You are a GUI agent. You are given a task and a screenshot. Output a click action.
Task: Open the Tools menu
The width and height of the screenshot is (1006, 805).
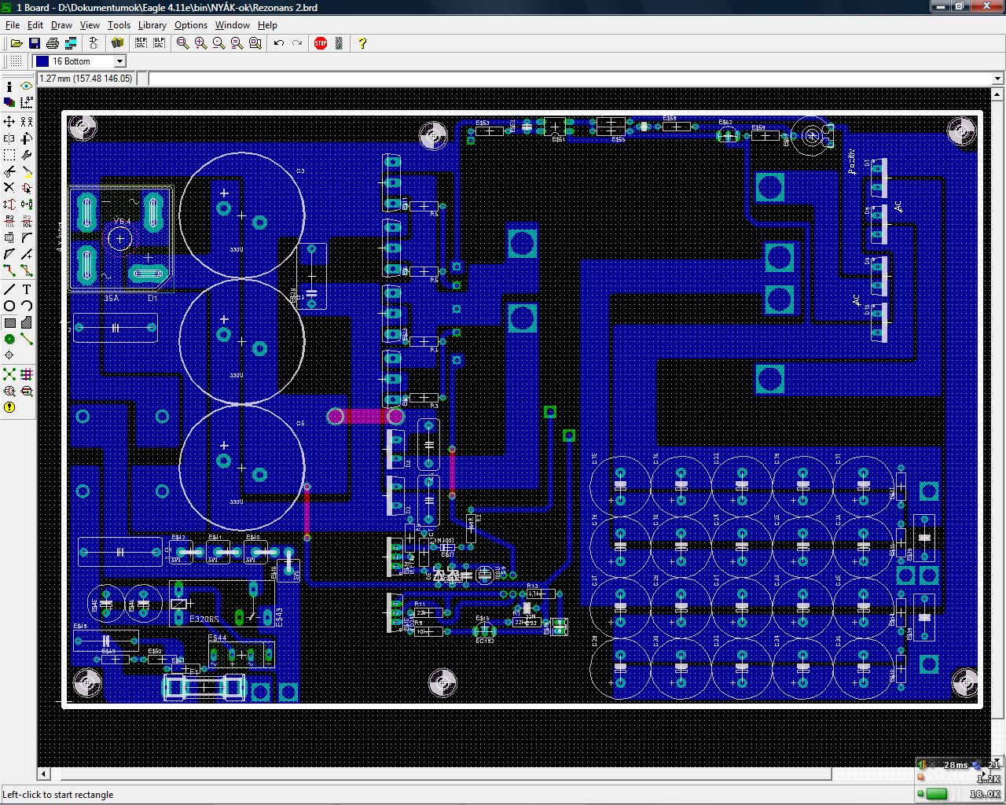[x=119, y=25]
